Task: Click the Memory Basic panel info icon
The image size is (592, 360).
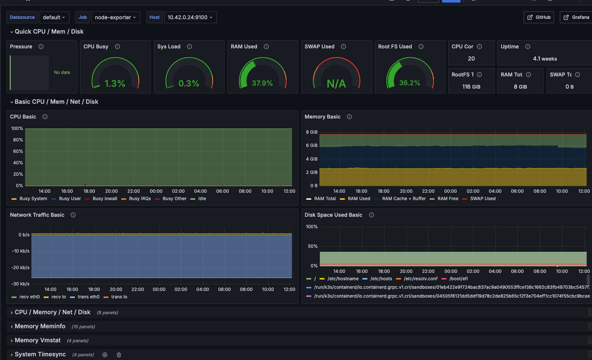Action: click(349, 117)
